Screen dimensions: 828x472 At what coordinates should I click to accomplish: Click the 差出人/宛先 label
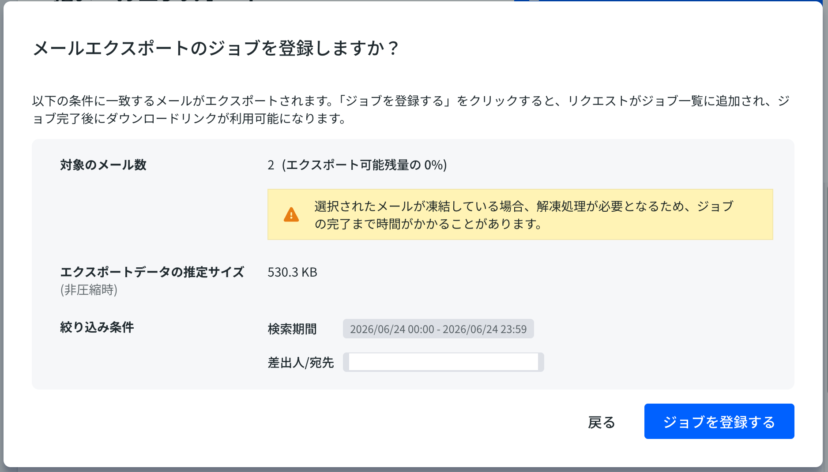[301, 363]
